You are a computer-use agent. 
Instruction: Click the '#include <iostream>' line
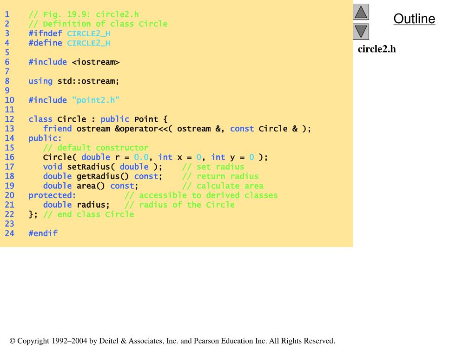pos(74,62)
